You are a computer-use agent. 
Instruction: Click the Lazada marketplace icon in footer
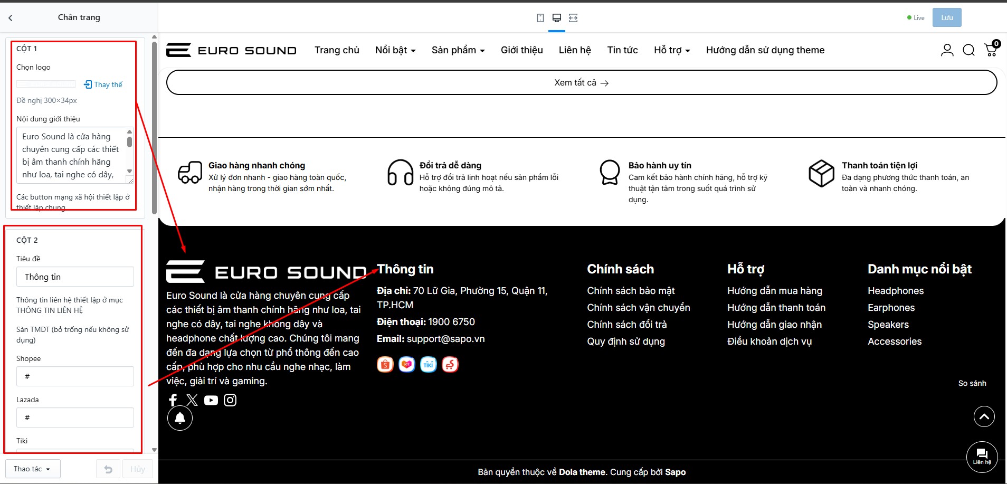pyautogui.click(x=407, y=364)
